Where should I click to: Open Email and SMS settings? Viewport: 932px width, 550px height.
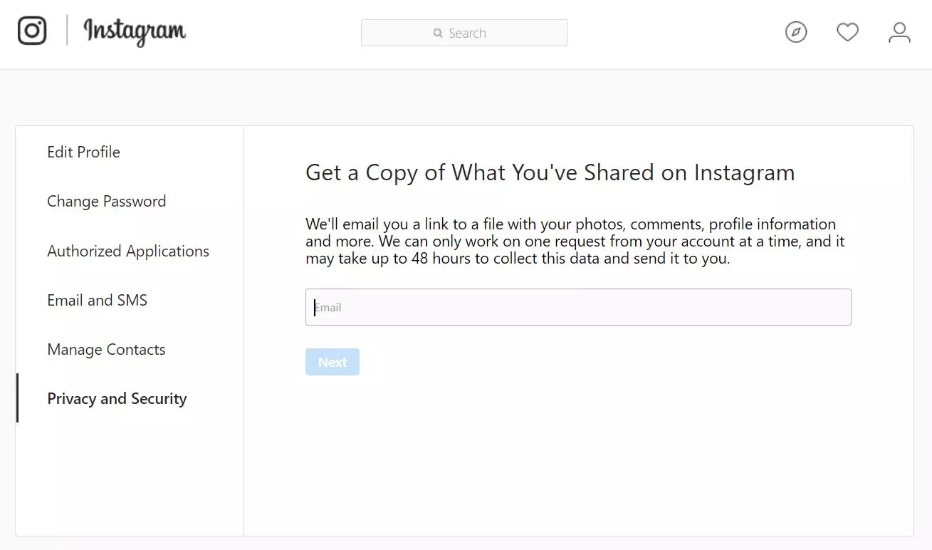(98, 300)
